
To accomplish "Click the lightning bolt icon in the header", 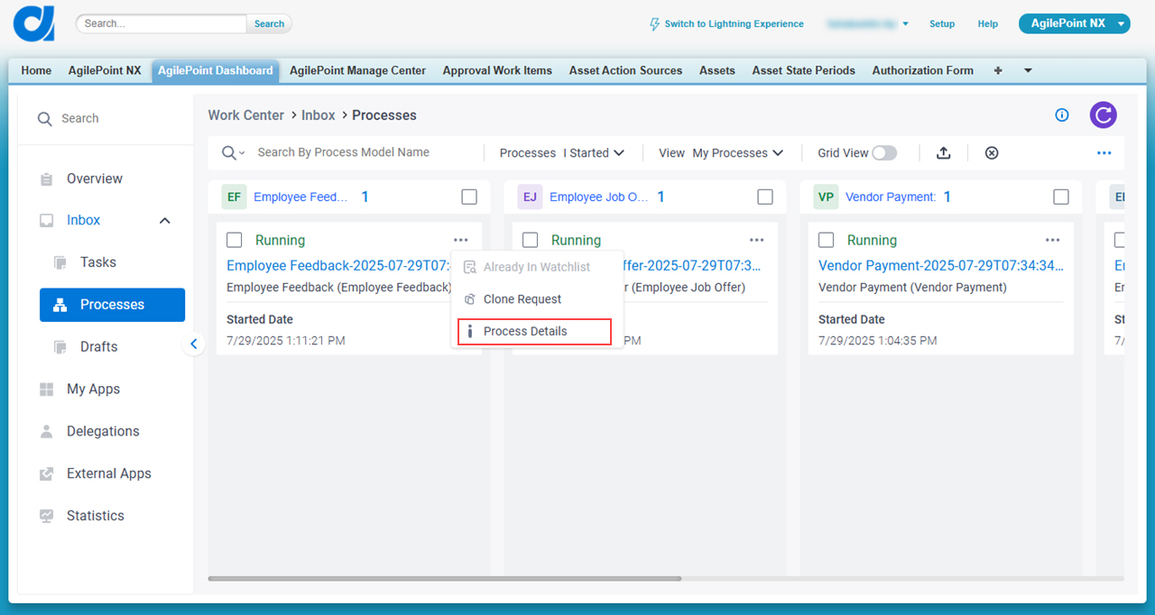I will [655, 24].
